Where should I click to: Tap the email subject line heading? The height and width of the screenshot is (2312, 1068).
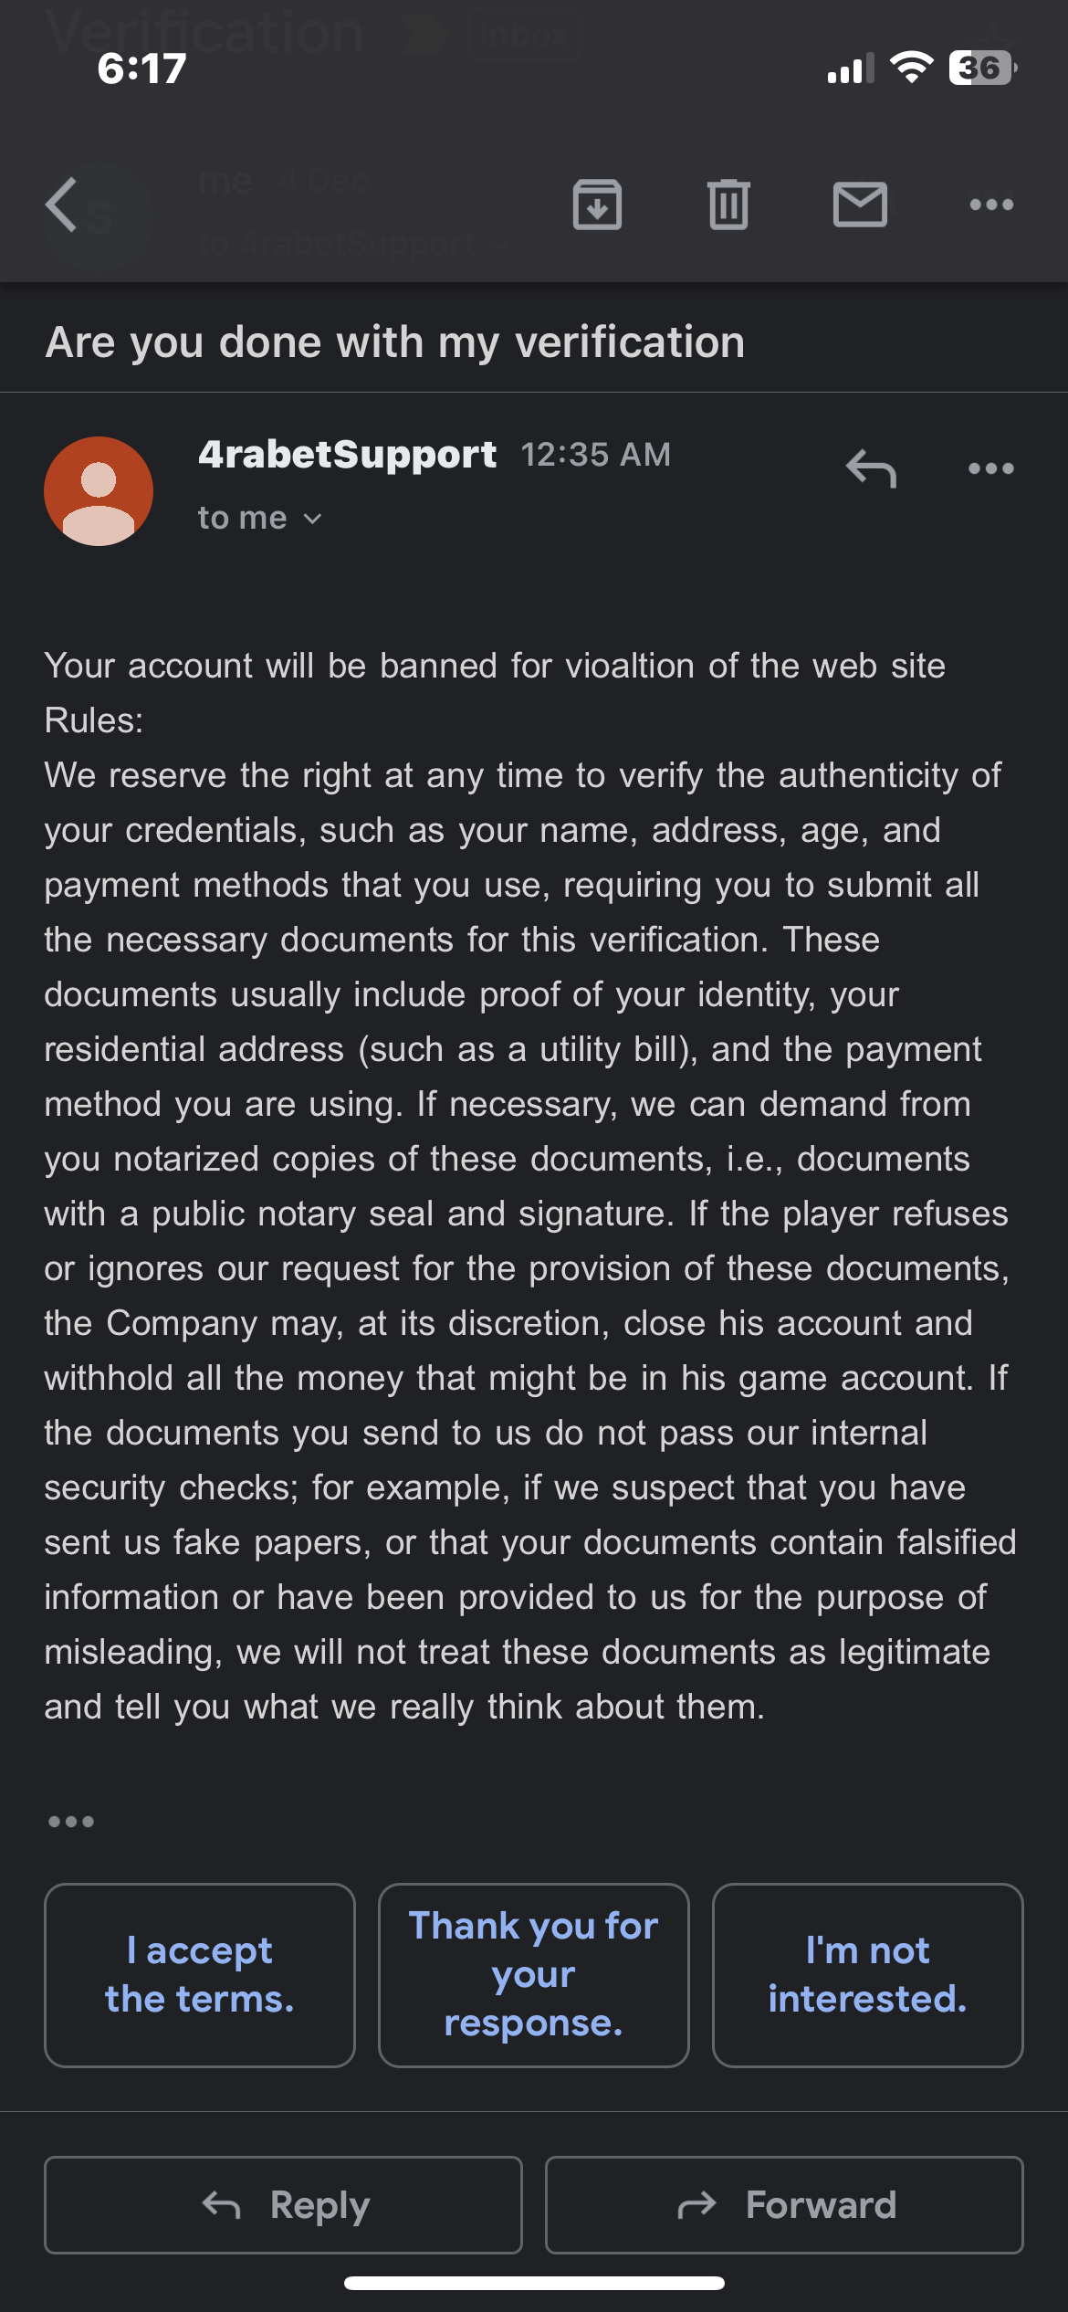pyautogui.click(x=395, y=342)
